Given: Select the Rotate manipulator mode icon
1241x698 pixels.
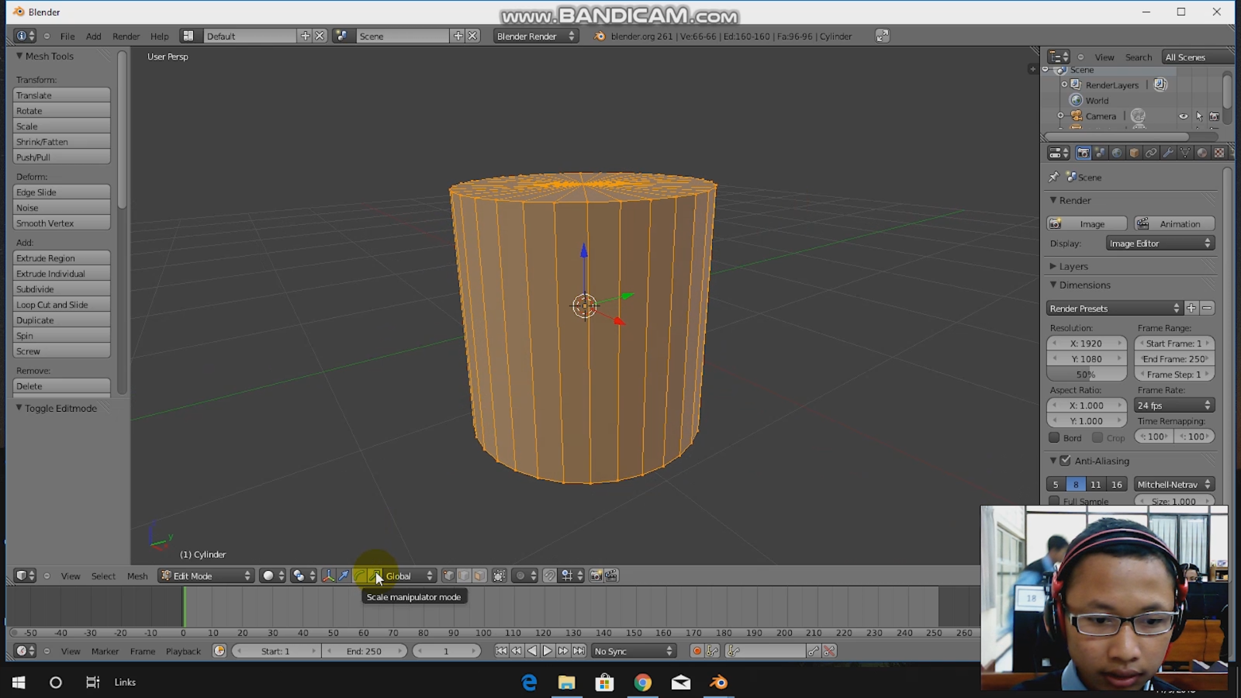Looking at the screenshot, I should click(x=360, y=575).
